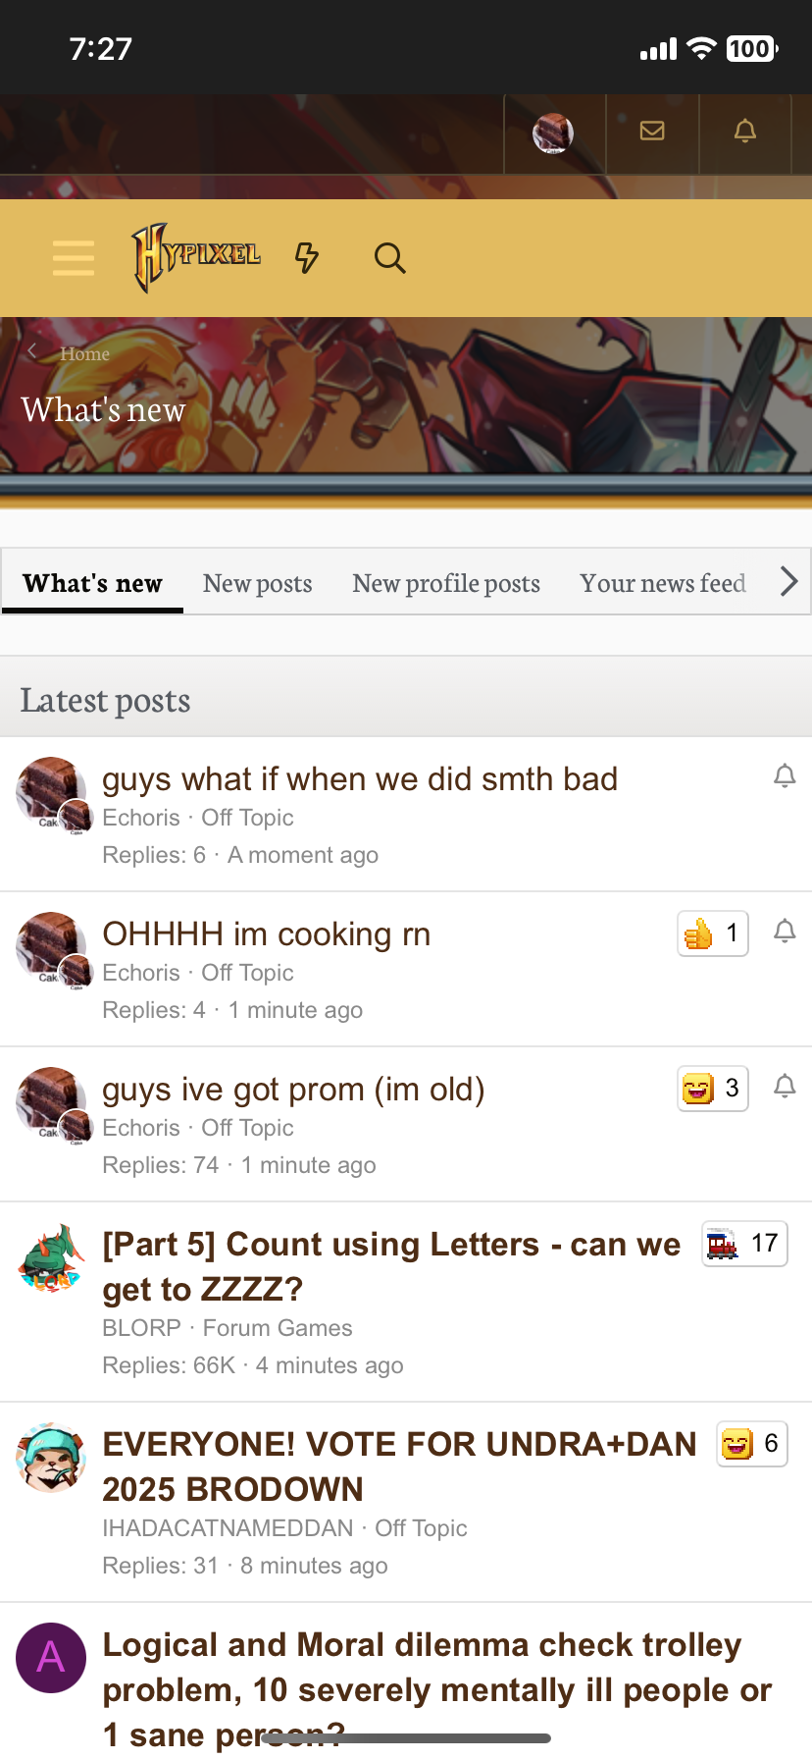Open EVERYONE! VOTE FOR UNDRA+DAN thread
Screen dimensions: 812x1759
[x=400, y=1466]
